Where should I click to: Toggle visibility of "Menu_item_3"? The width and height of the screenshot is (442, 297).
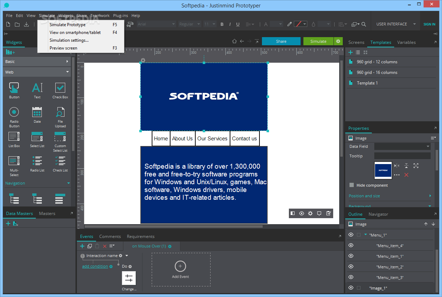pyautogui.click(x=351, y=277)
